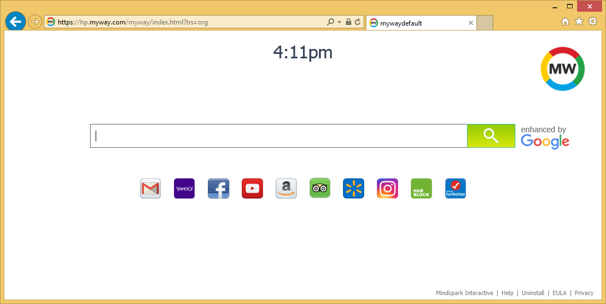Image resolution: width=606 pixels, height=304 pixels.
Task: Focus the MyWay search input box
Action: tap(278, 136)
